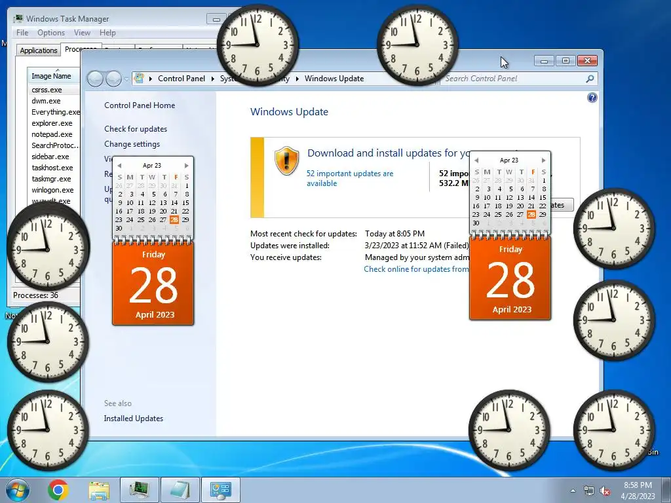Click the search magnifier in Control Panel
This screenshot has width=671, height=503.
590,79
